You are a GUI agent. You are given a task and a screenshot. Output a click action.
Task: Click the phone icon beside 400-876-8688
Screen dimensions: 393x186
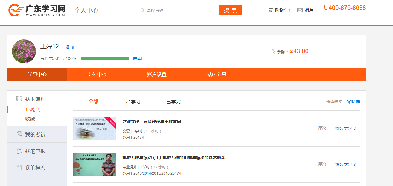pyautogui.click(x=325, y=8)
